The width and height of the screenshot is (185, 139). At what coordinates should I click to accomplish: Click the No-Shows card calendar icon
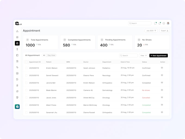[139, 40]
